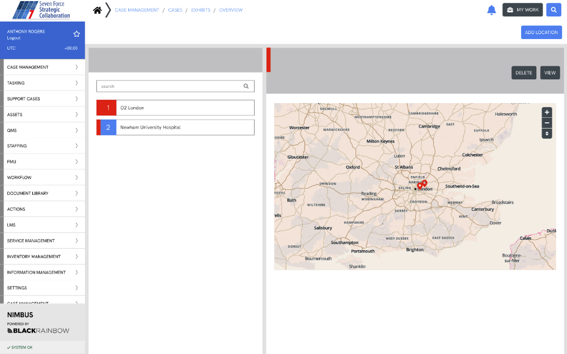The image size is (567, 354).
Task: Toggle the red marker numbered 1
Action: [x=106, y=107]
